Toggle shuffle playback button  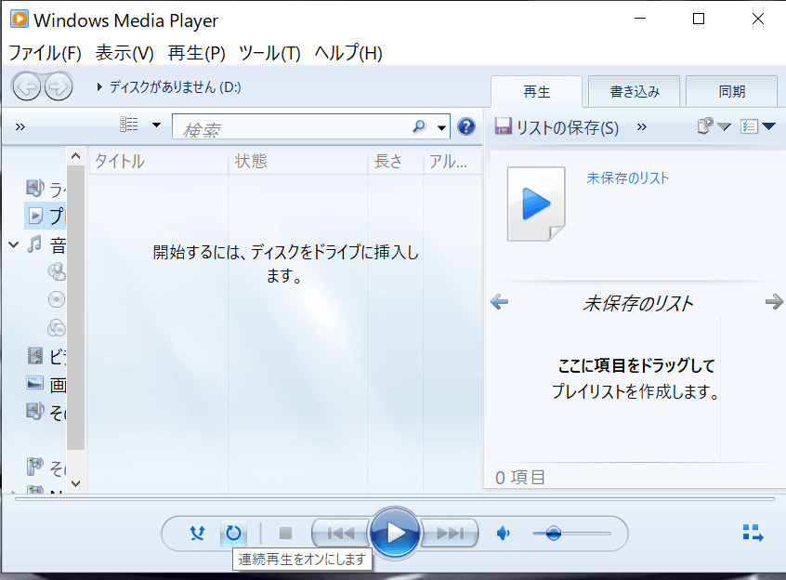click(x=197, y=533)
